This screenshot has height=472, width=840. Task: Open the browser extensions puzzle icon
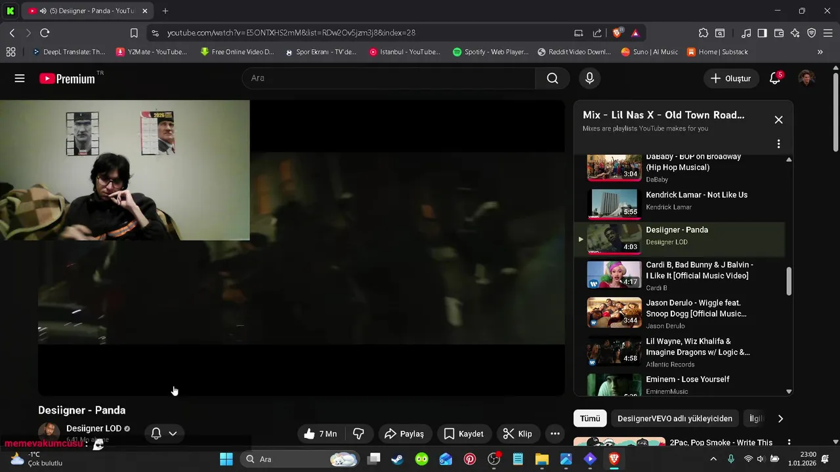pyautogui.click(x=703, y=33)
